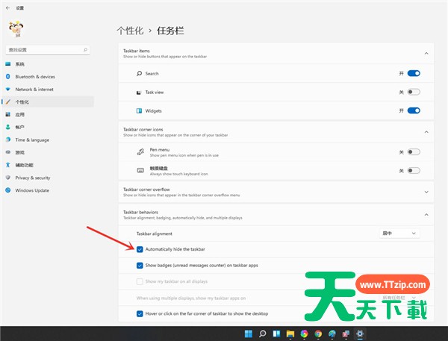Expand the Taskbar corner overflow section
Screen dimensions: 448x341
(426, 192)
